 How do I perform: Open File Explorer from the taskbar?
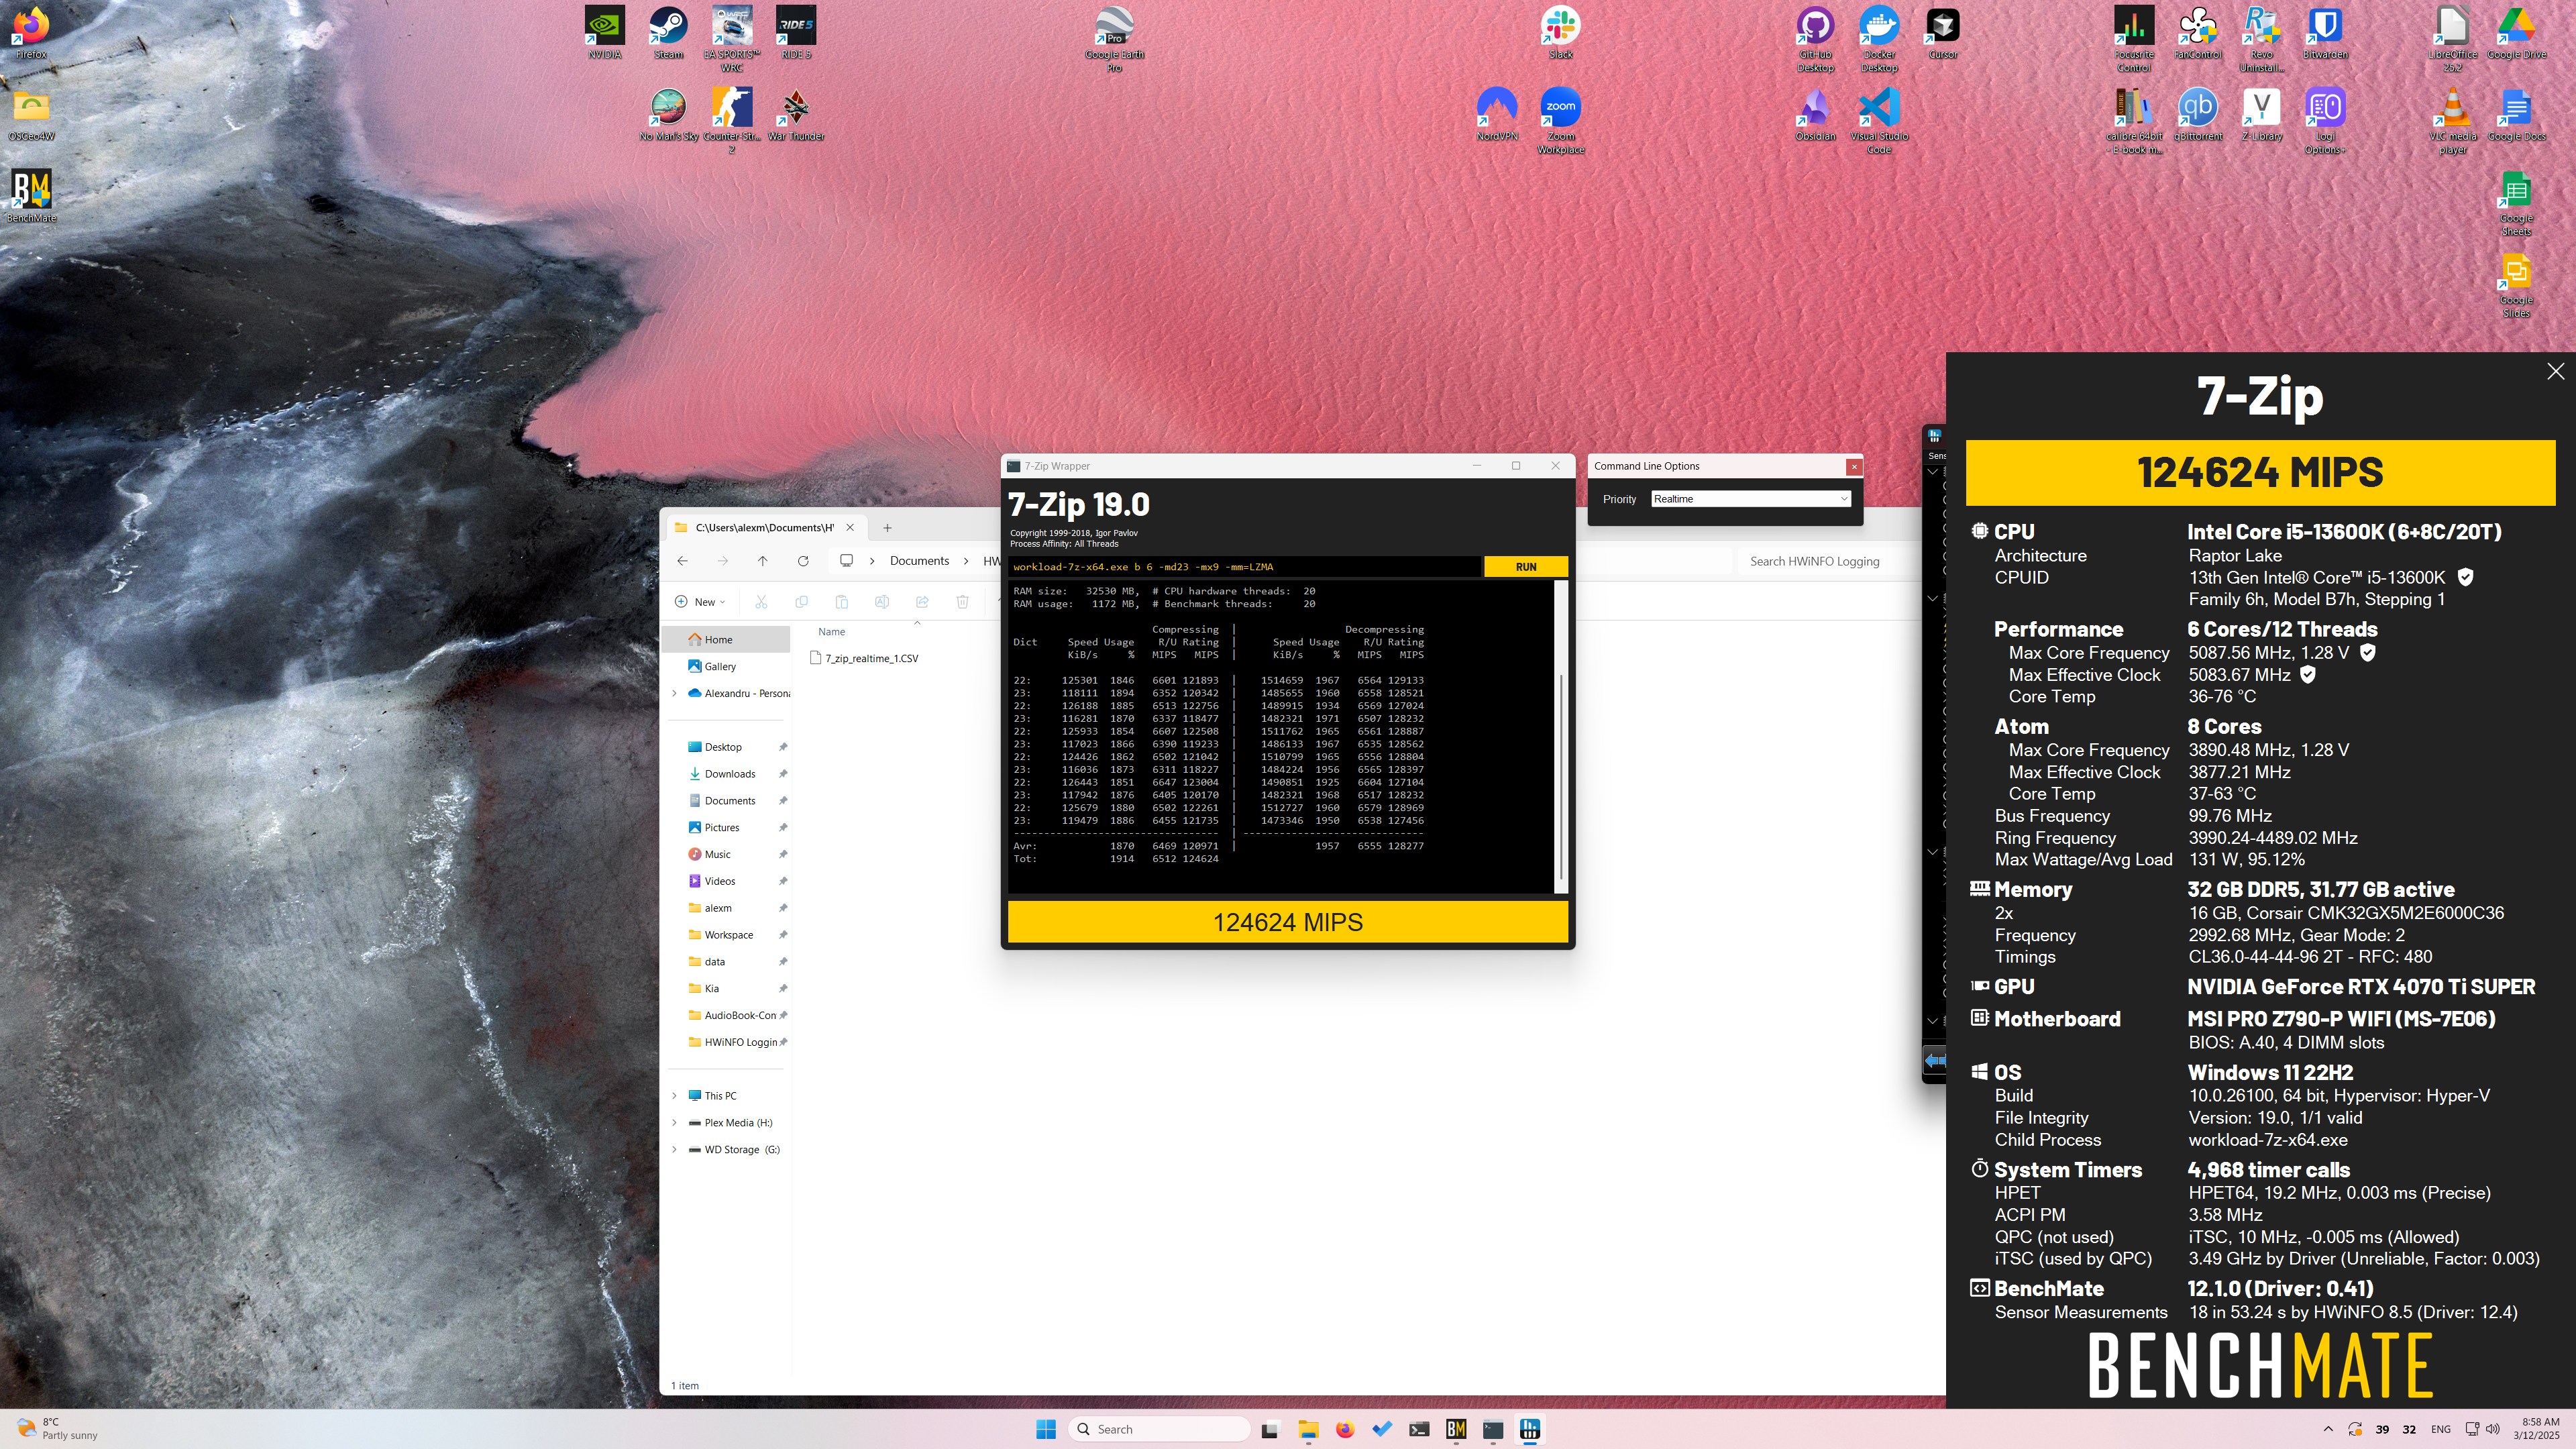coord(1308,1430)
